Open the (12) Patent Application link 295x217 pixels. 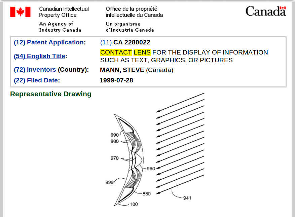[x=49, y=42]
